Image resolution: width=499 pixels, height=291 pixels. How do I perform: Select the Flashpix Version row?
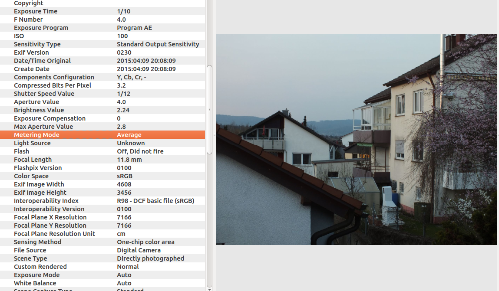102,168
